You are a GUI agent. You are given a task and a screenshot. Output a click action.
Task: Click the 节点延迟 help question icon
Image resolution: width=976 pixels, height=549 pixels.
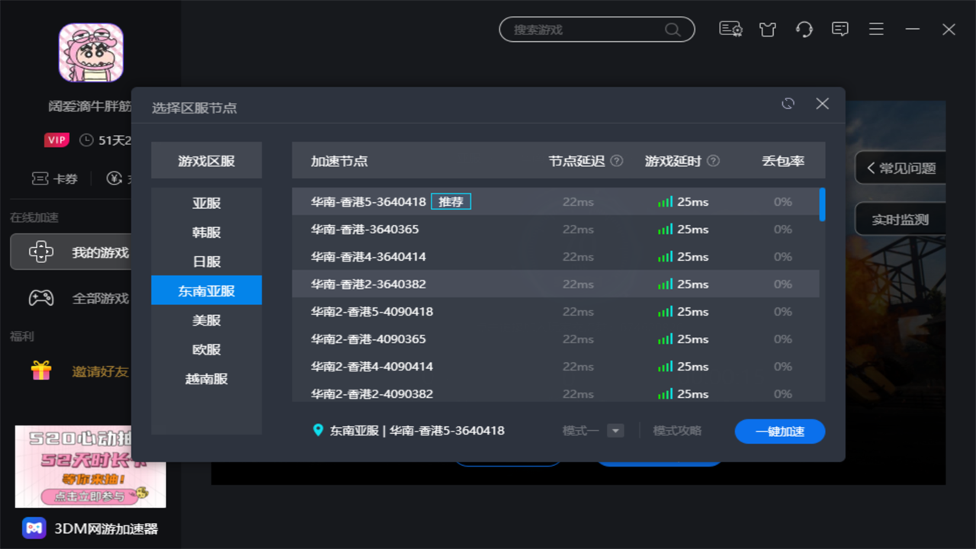point(617,161)
